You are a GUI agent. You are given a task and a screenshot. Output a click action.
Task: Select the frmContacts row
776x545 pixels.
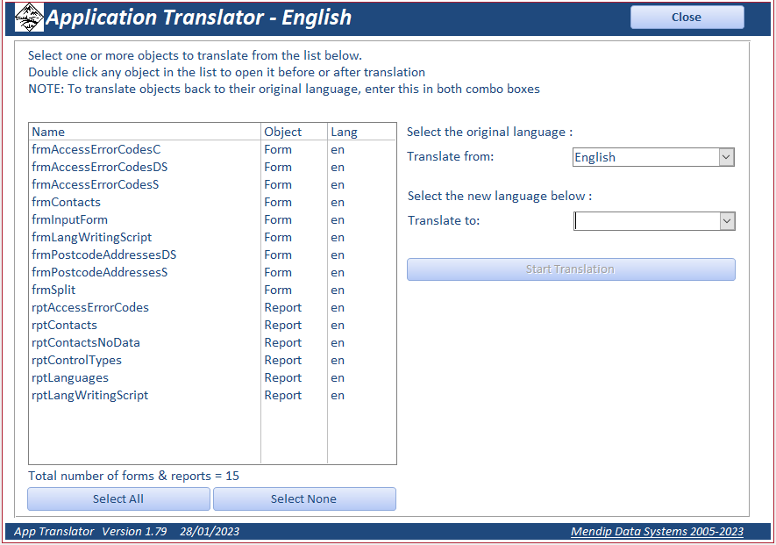(212, 202)
